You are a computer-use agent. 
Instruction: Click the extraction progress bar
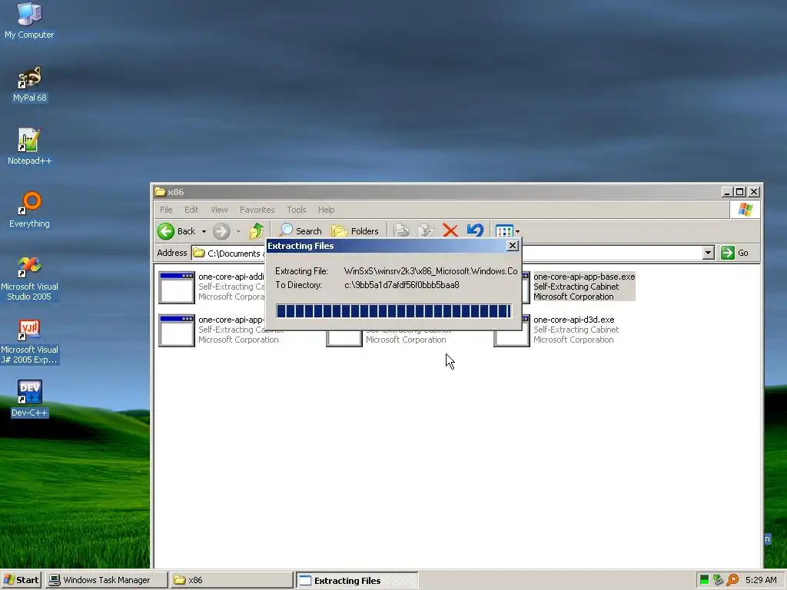(393, 311)
